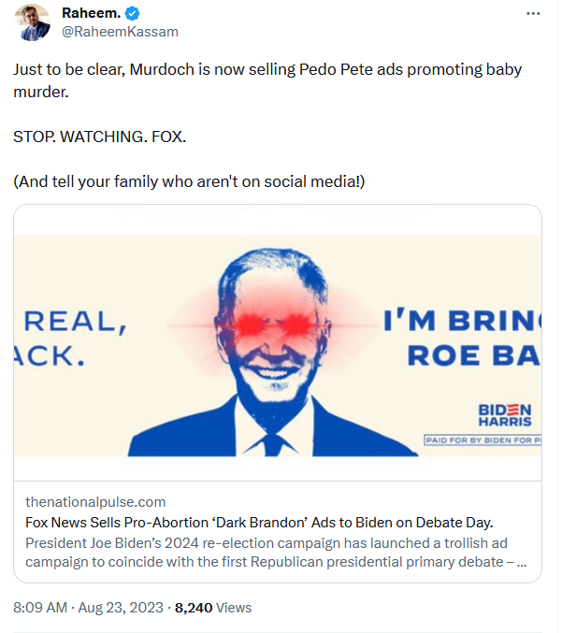The width and height of the screenshot is (562, 633).
Task: Click the blue verified badge
Action: pos(133,14)
